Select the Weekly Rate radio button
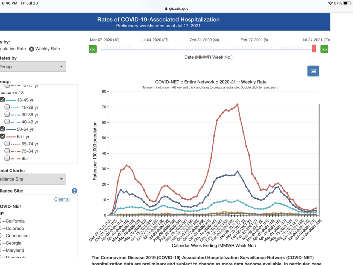 point(31,49)
